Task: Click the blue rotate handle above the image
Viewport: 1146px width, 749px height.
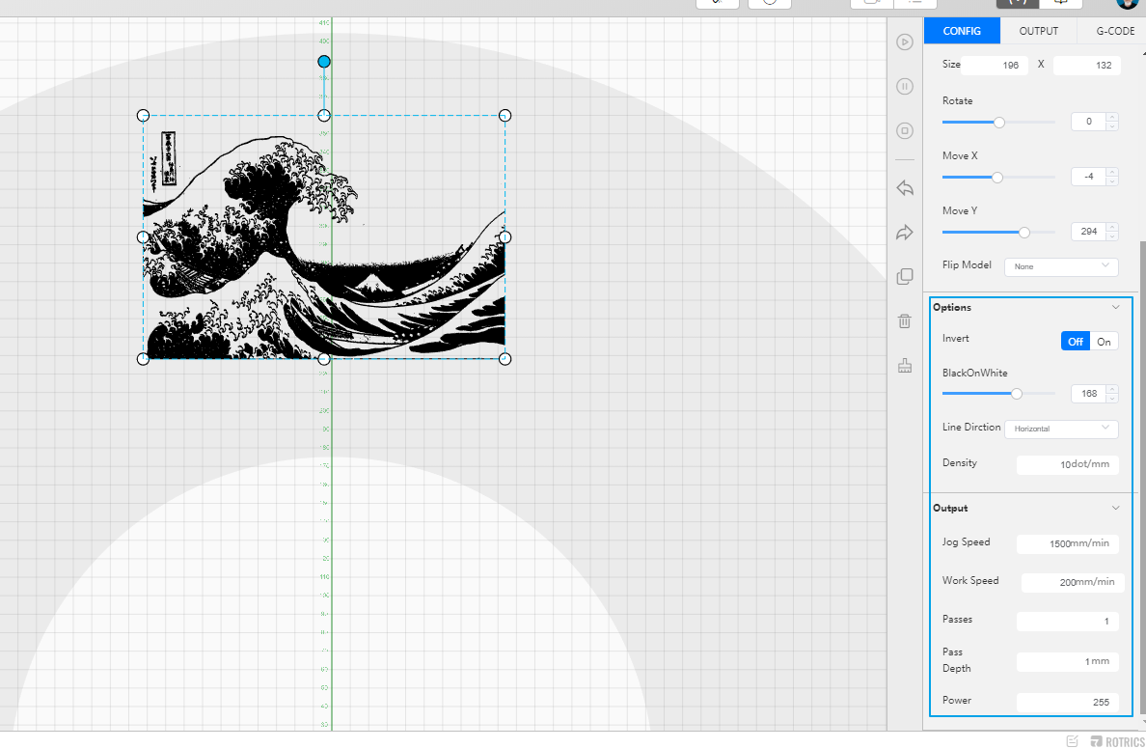Action: point(324,62)
